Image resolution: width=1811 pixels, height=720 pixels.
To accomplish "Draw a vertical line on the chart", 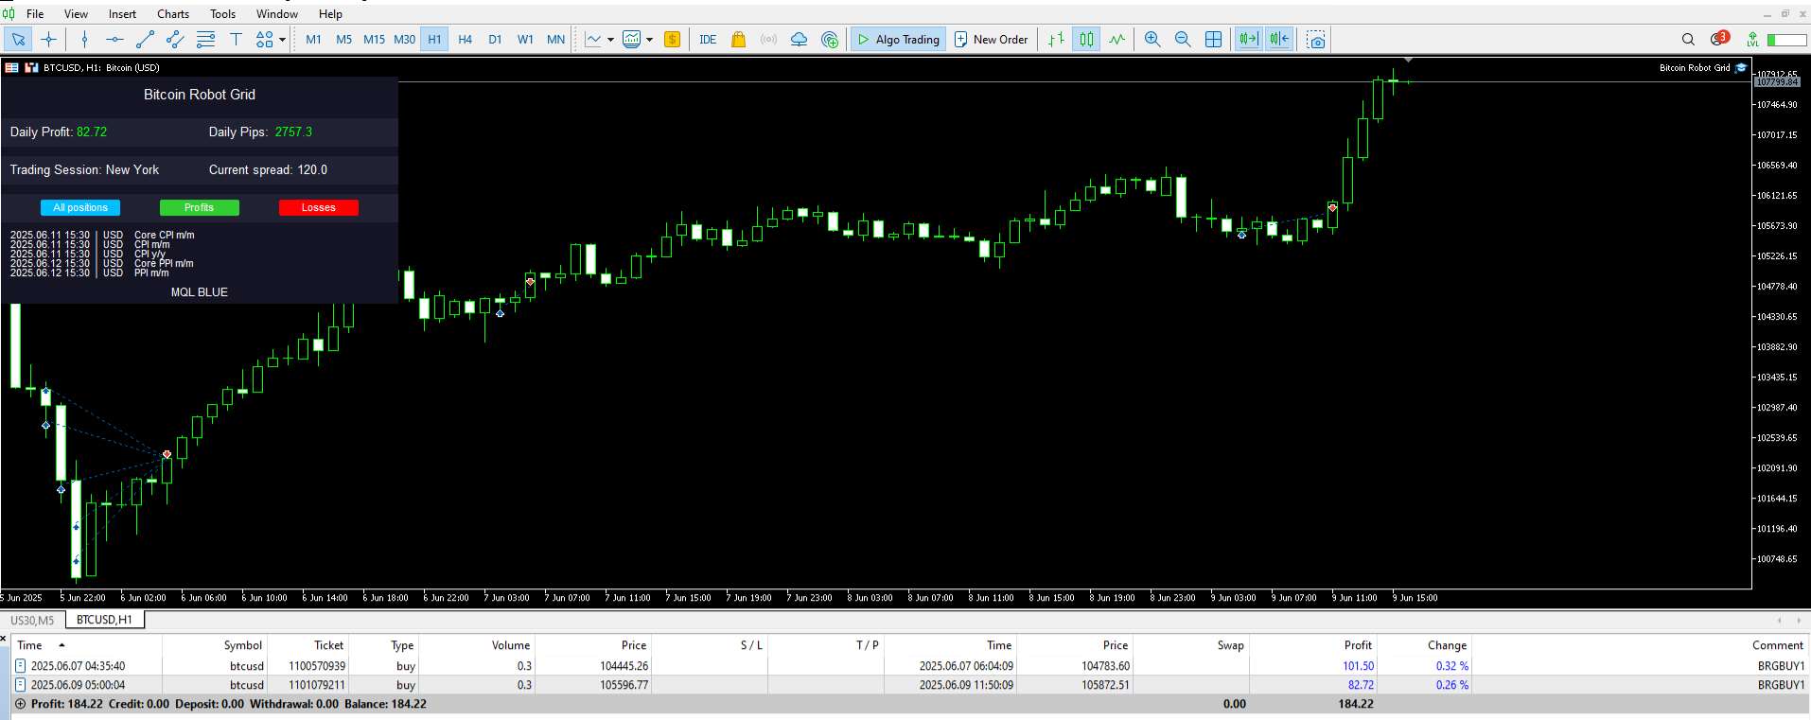I will [84, 39].
